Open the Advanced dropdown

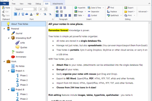[x=143, y=11]
